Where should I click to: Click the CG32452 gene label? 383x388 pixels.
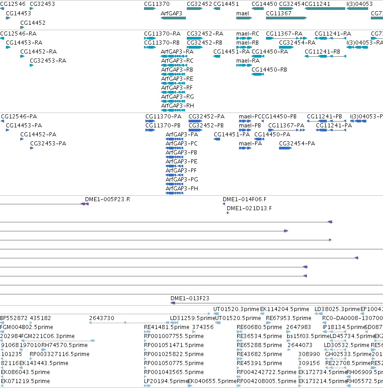[199, 4]
